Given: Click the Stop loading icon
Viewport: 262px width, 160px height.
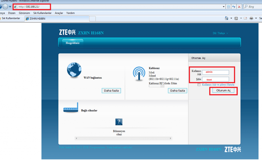Looking at the screenshot, I should [239, 7].
